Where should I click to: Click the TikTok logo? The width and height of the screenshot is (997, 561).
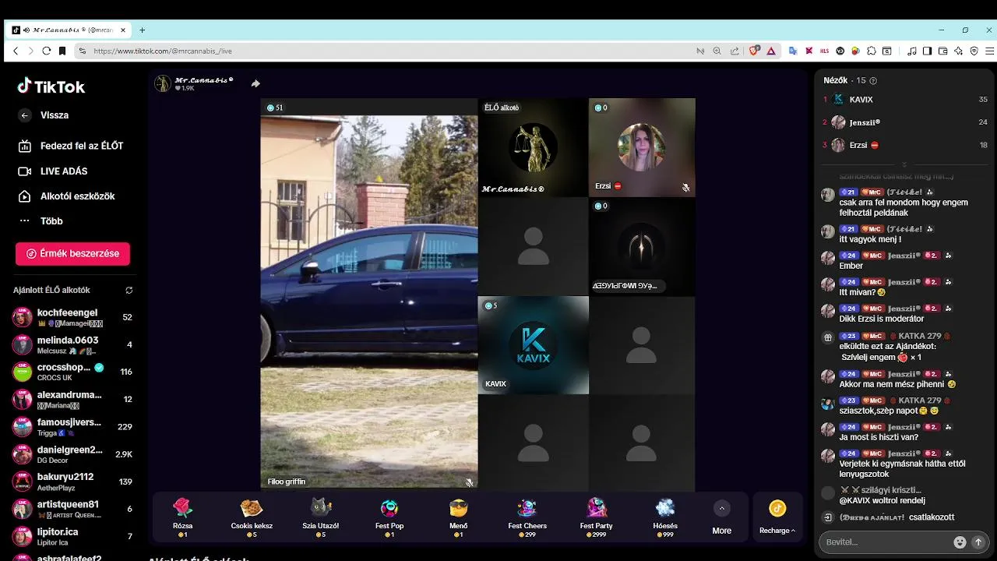(51, 86)
